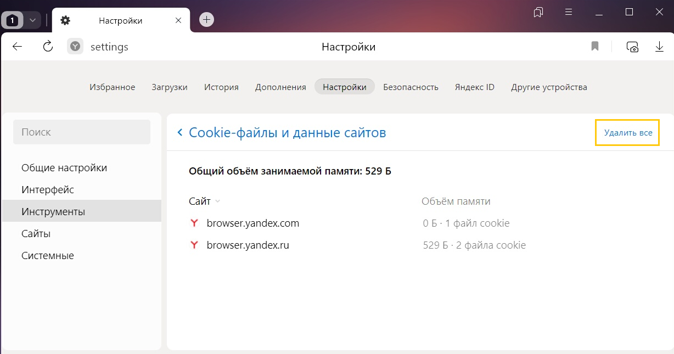Image resolution: width=674 pixels, height=354 pixels.
Task: Expand the tab group dropdown arrow
Action: click(x=32, y=20)
